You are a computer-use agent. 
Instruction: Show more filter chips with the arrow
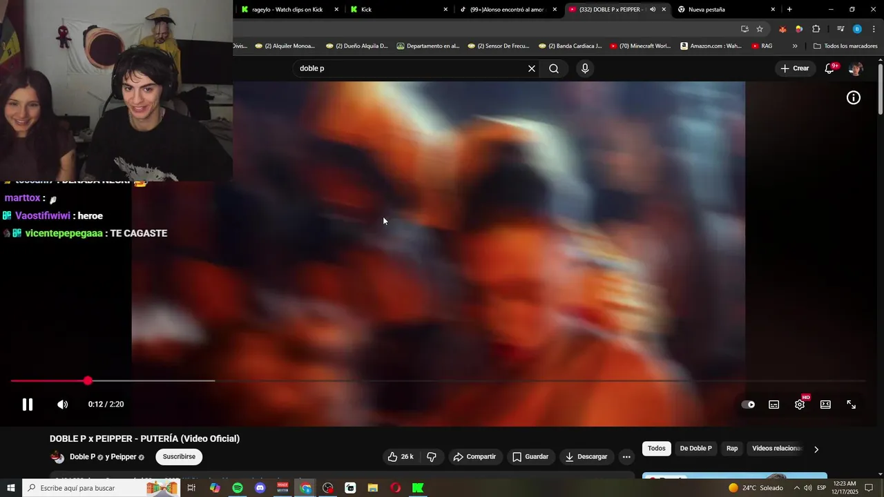click(x=816, y=449)
